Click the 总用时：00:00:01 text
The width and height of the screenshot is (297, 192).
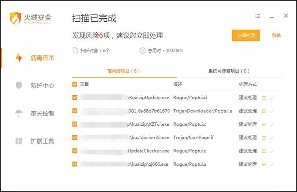(x=165, y=51)
